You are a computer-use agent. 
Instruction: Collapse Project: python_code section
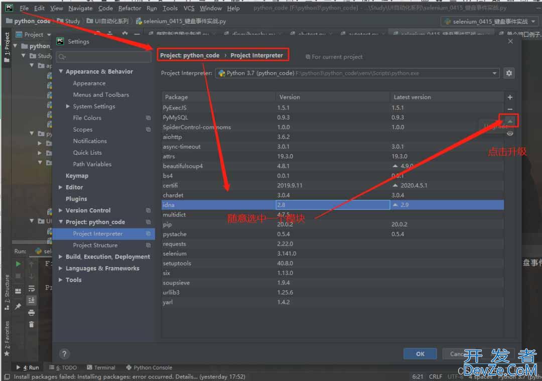61,222
